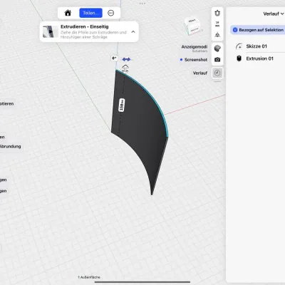Toggle the Bezogen auf Selektion filter
Image resolution: width=285 pixels, height=285 pixels.
tap(259, 30)
